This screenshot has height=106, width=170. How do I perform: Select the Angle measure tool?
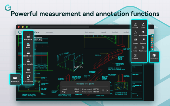[x=28, y=70]
